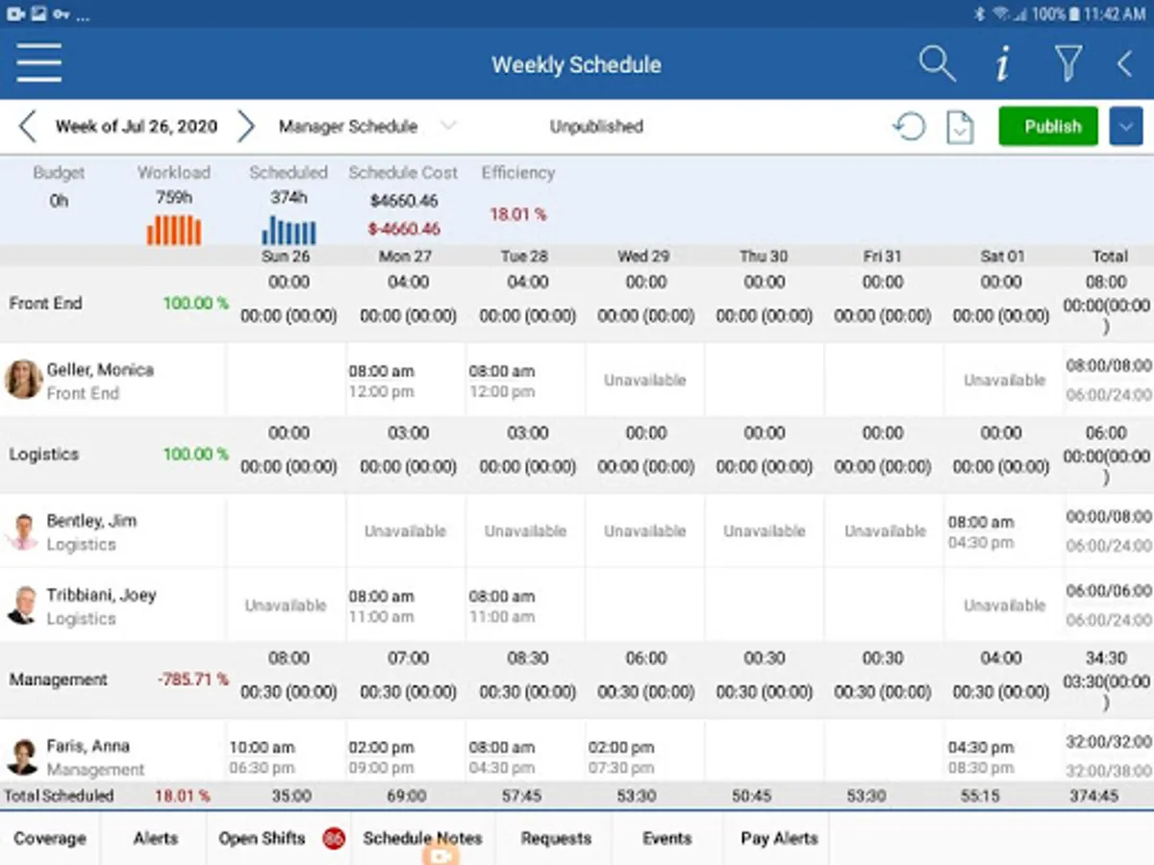Switch to the Coverage tab

point(50,838)
